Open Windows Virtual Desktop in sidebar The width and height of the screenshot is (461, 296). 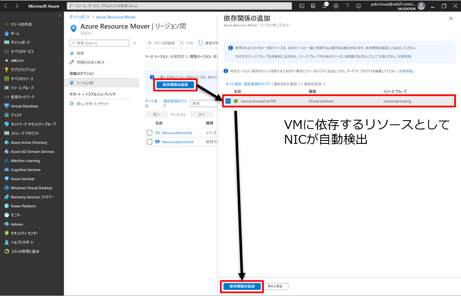tap(28, 188)
